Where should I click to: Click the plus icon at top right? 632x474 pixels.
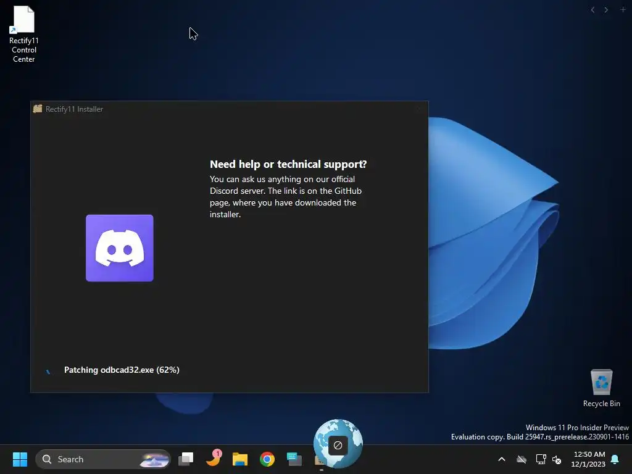623,10
